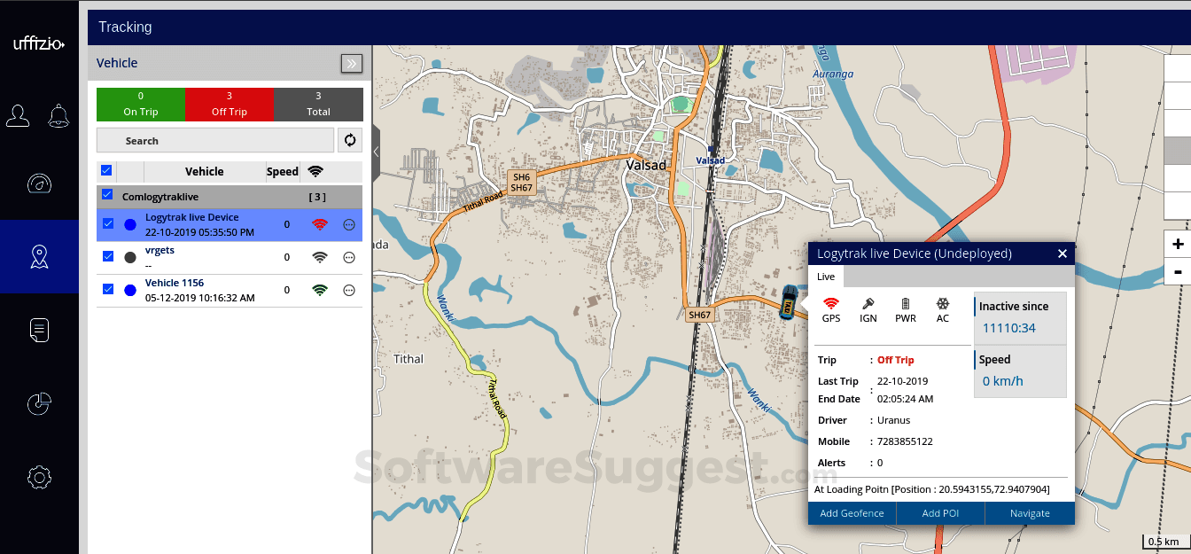
Task: Uncheck the vrgets vehicle checkbox
Action: click(x=107, y=256)
